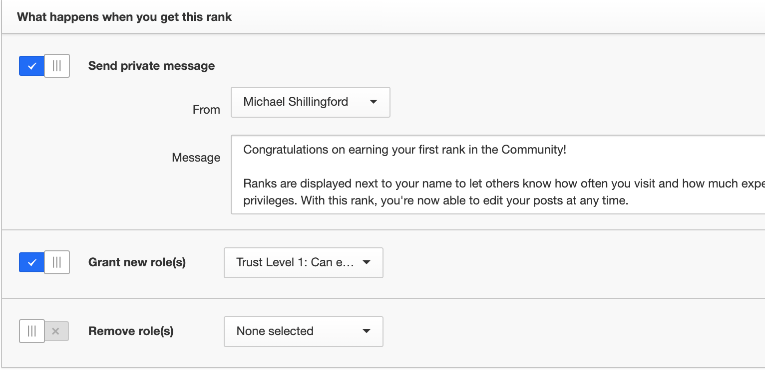765x374 pixels.
Task: Click the Grant new role(s) label
Action: click(x=137, y=262)
